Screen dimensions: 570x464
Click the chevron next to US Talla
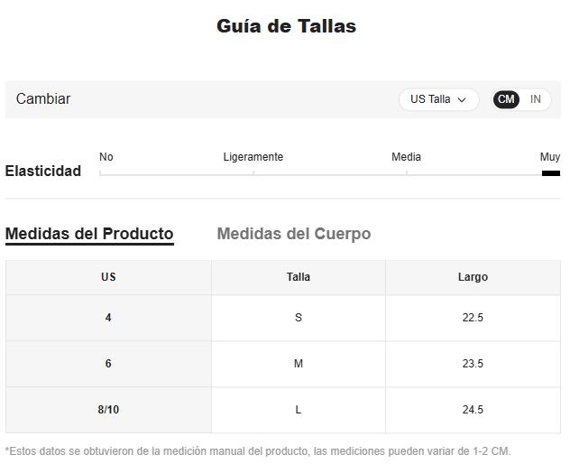pos(462,100)
